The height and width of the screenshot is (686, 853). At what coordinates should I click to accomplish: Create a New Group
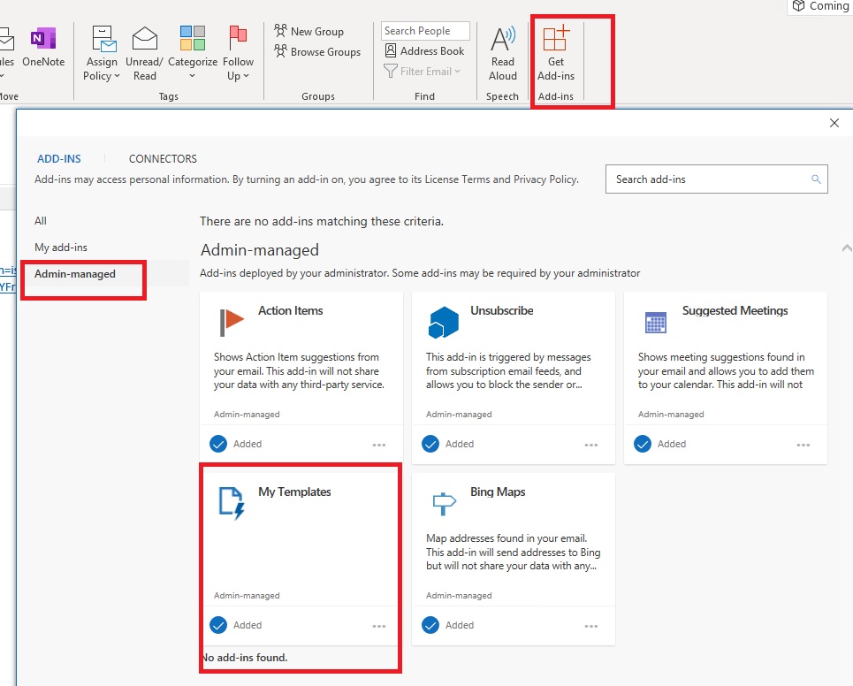pos(309,32)
